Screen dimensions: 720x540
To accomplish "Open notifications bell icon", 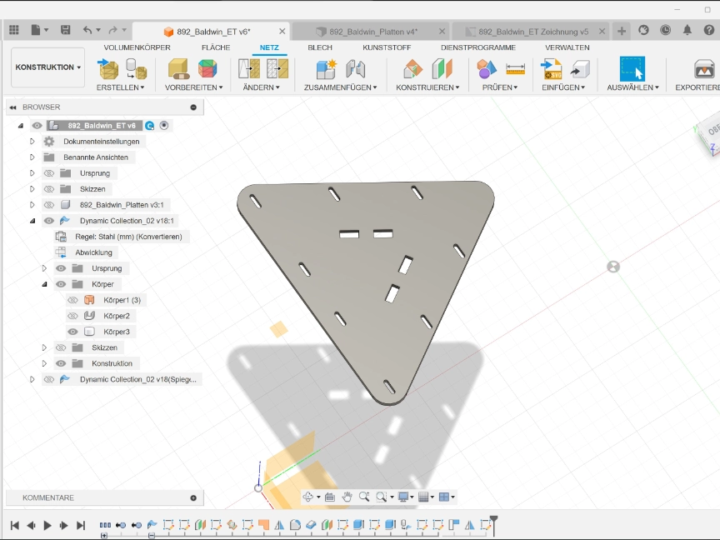I will (687, 30).
